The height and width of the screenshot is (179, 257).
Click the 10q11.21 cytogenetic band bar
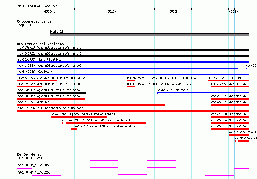(33, 28)
